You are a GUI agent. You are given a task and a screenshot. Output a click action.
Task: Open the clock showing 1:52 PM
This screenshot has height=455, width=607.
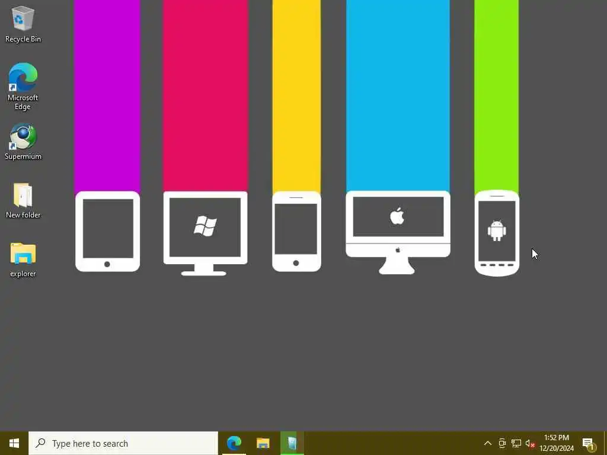(557, 443)
